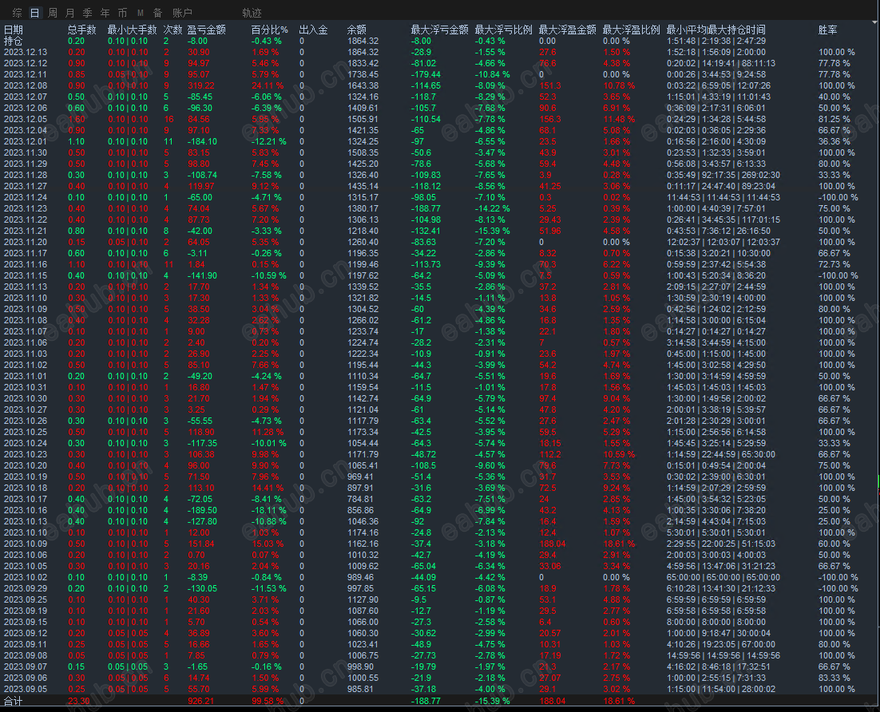The image size is (880, 712).
Task: Click the vertical scrollbar at right edge
Action: 878,365
